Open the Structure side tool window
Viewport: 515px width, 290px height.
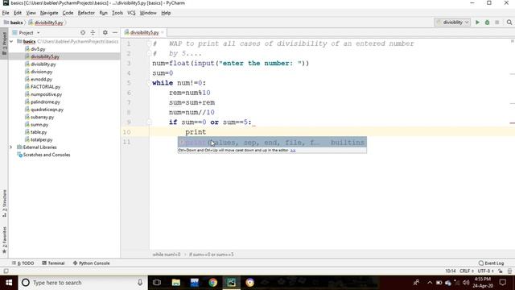tap(4, 203)
